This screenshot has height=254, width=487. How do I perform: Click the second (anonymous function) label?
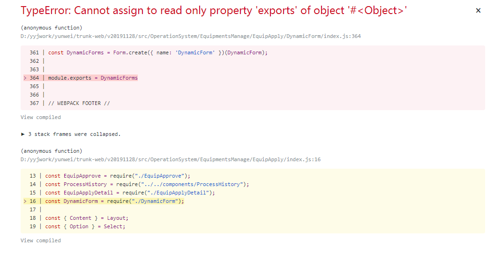point(52,151)
